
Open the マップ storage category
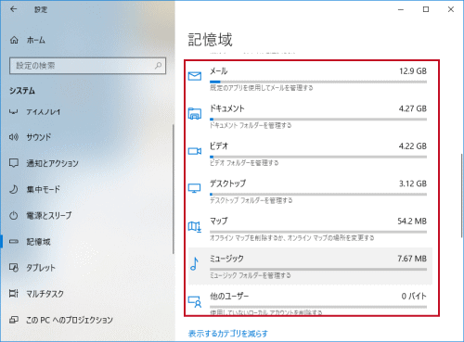310,229
